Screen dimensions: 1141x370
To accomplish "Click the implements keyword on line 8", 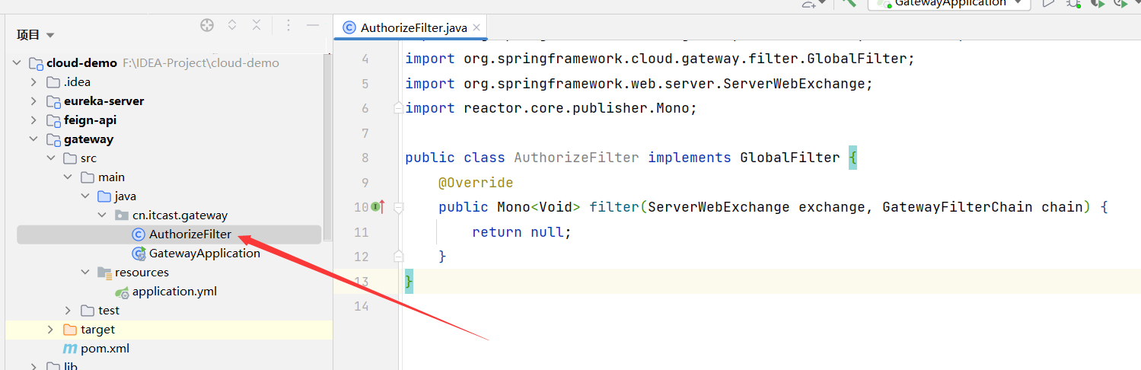I will (690, 158).
